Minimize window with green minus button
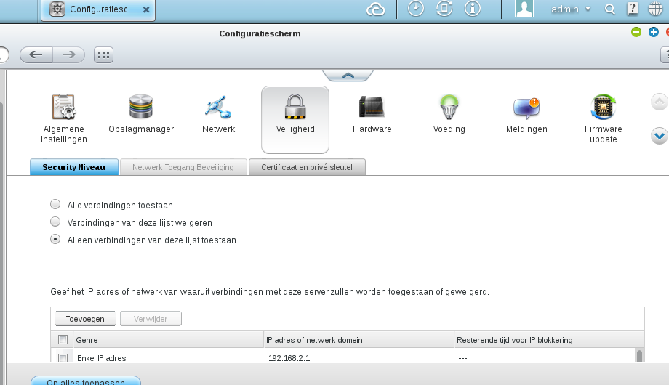Screen dimensions: 669x385 pyautogui.click(x=636, y=32)
